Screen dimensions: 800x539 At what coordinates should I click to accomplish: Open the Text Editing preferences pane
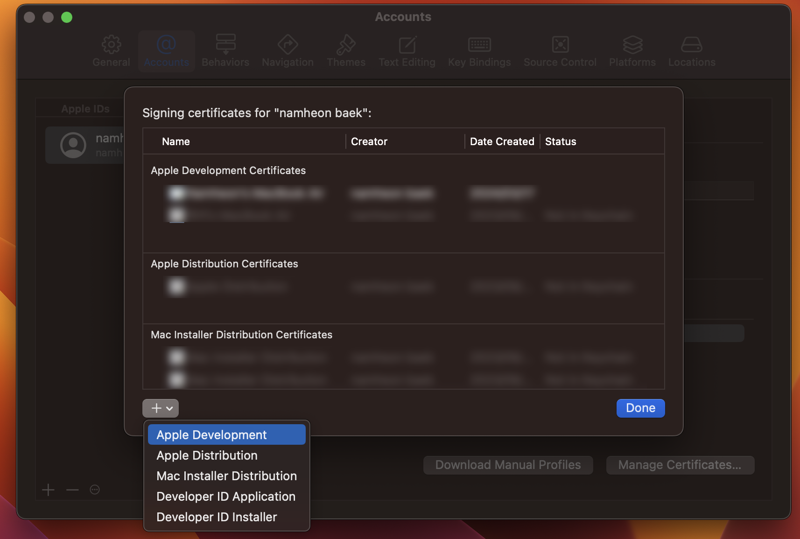point(407,51)
